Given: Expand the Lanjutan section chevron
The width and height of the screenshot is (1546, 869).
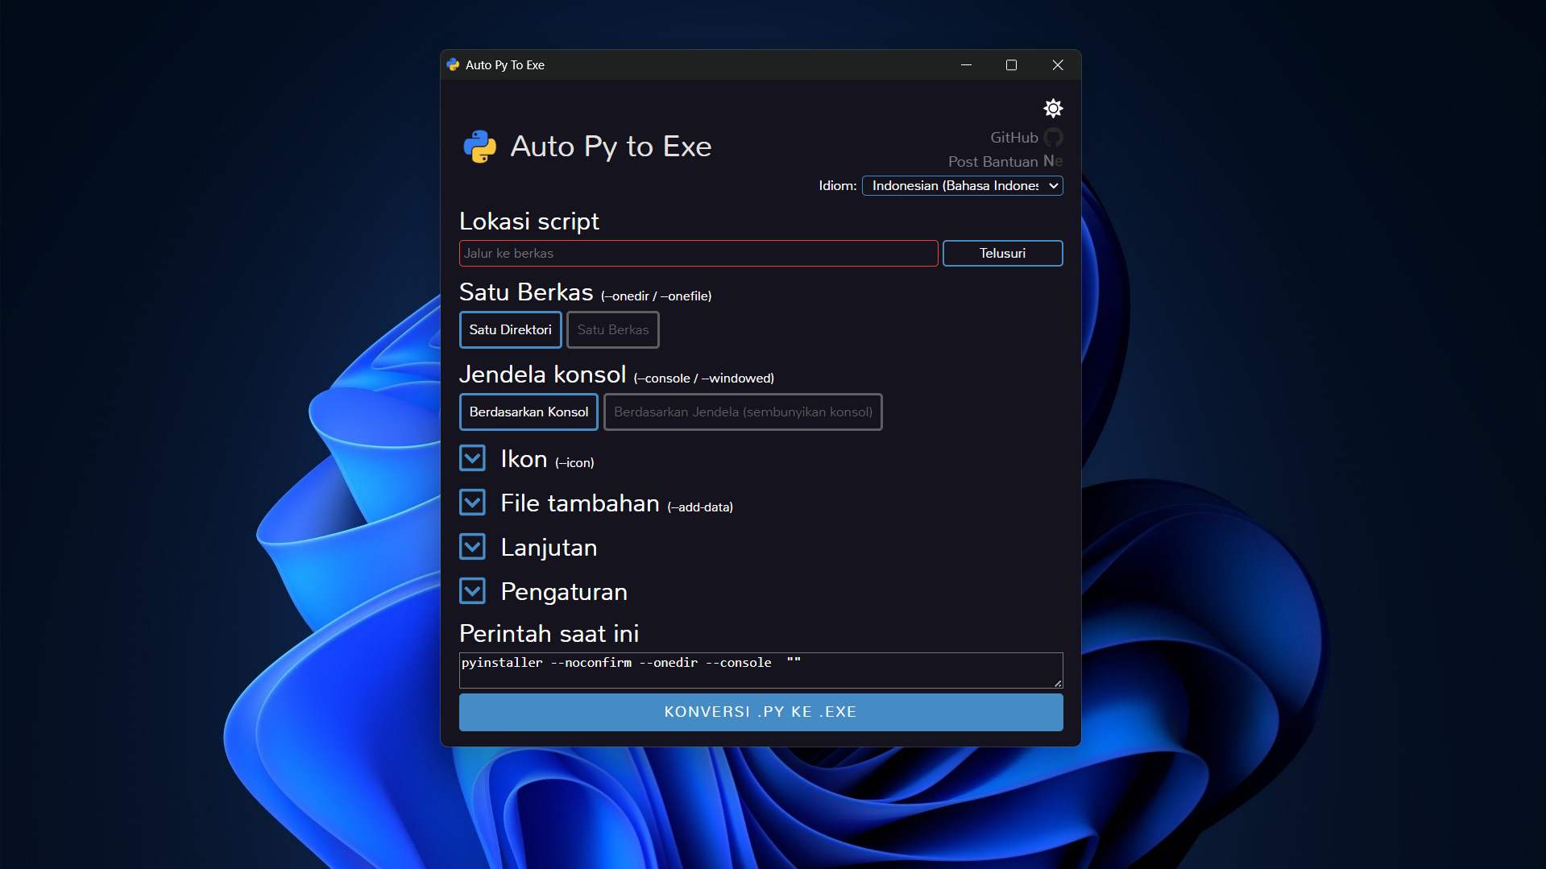Looking at the screenshot, I should click(x=473, y=547).
